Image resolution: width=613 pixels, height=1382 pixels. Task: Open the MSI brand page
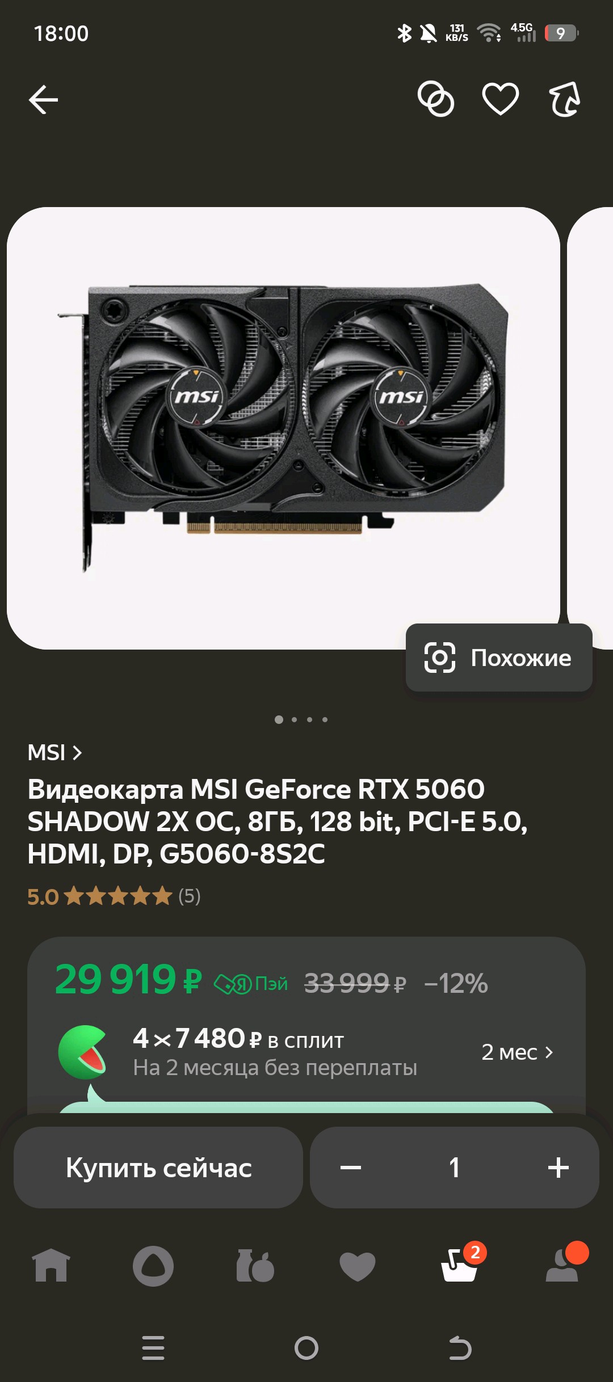click(x=55, y=753)
